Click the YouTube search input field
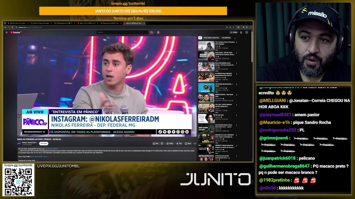 coord(123,32)
